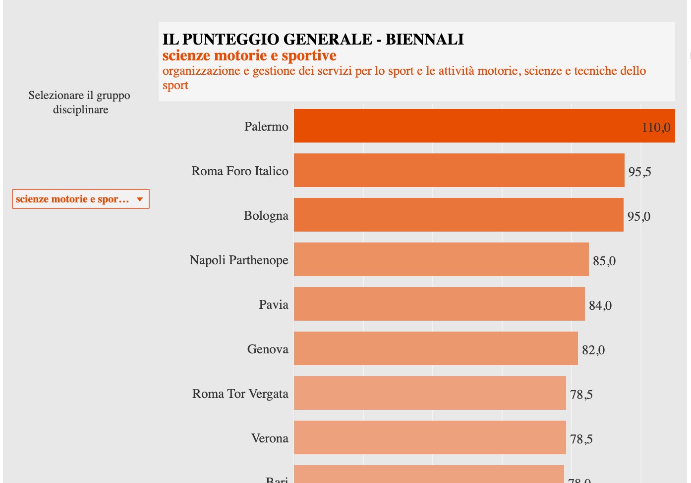Image resolution: width=691 pixels, height=483 pixels.
Task: Click the 110,0 value label
Action: (656, 128)
